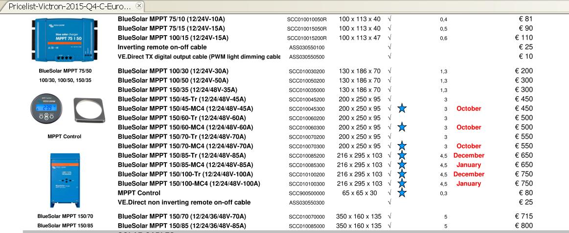Click the price € 80
This screenshot has height=233, width=569.
tap(525, 193)
